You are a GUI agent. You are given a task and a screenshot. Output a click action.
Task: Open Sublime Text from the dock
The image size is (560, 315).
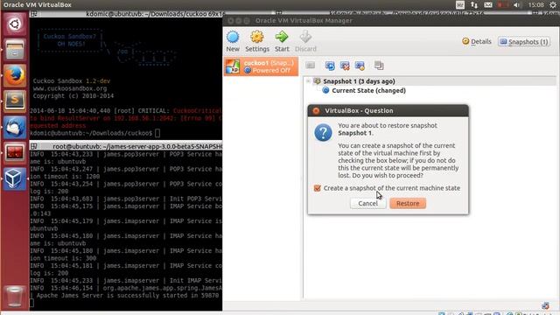[15, 101]
